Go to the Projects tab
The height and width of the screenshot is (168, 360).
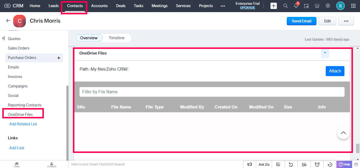click(x=206, y=6)
